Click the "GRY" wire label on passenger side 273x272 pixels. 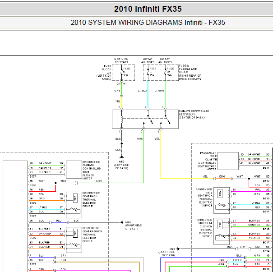point(242,247)
